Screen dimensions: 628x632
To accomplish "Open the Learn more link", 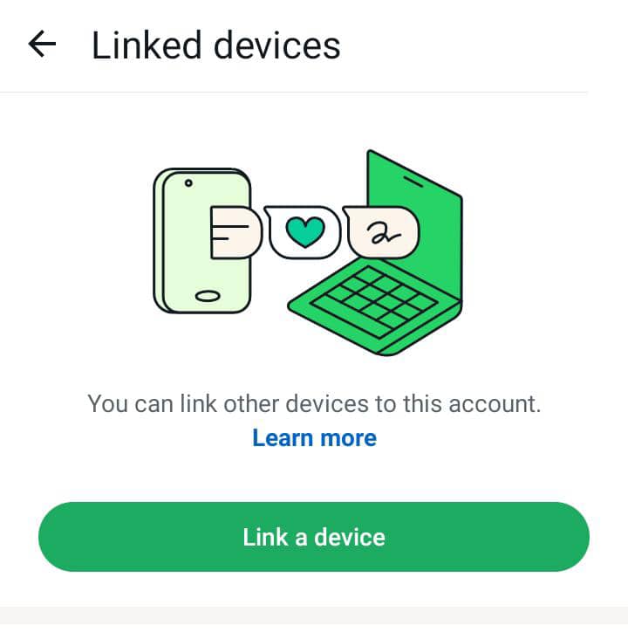I will tap(314, 437).
